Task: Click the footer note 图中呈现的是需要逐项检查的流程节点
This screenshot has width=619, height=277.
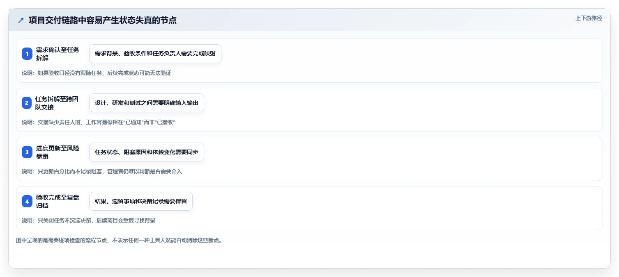Action: pos(119,240)
